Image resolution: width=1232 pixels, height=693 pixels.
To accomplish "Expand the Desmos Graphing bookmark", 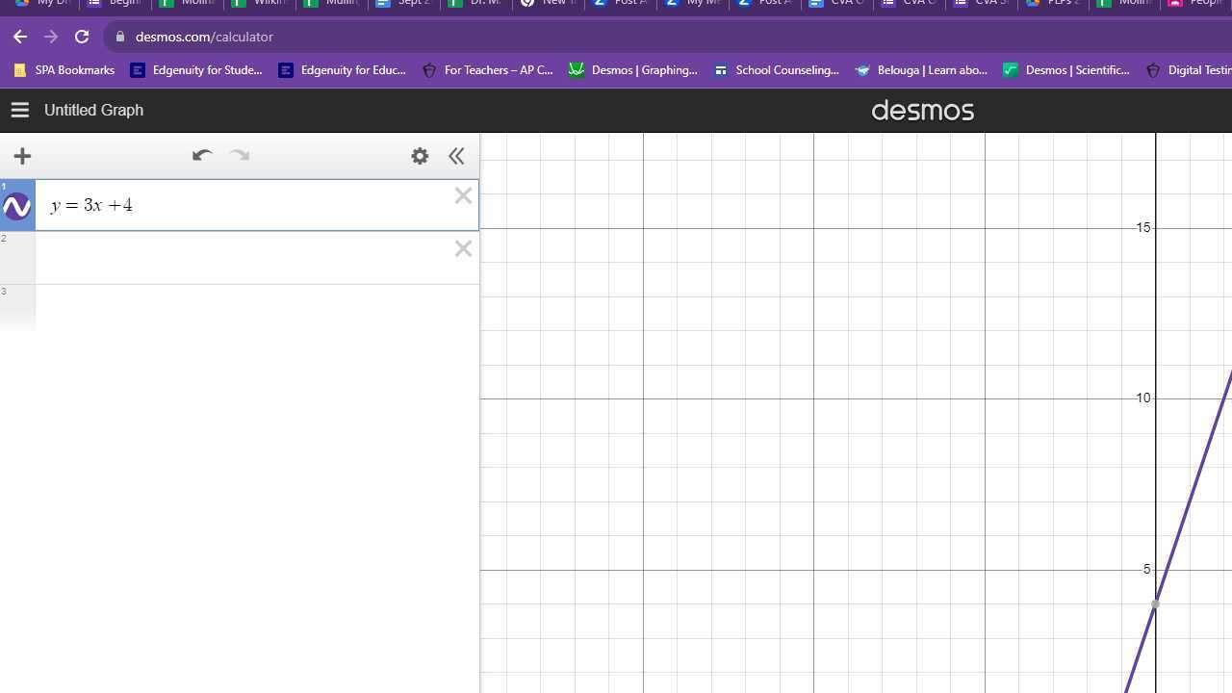I will 643,69.
